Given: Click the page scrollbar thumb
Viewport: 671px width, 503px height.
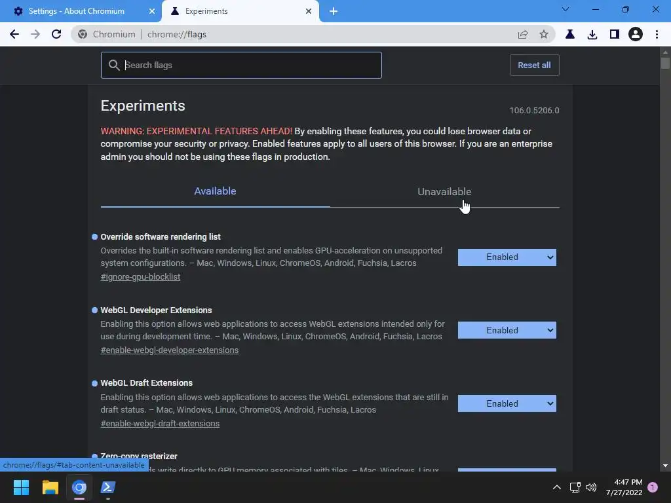Looking at the screenshot, I should click(665, 63).
